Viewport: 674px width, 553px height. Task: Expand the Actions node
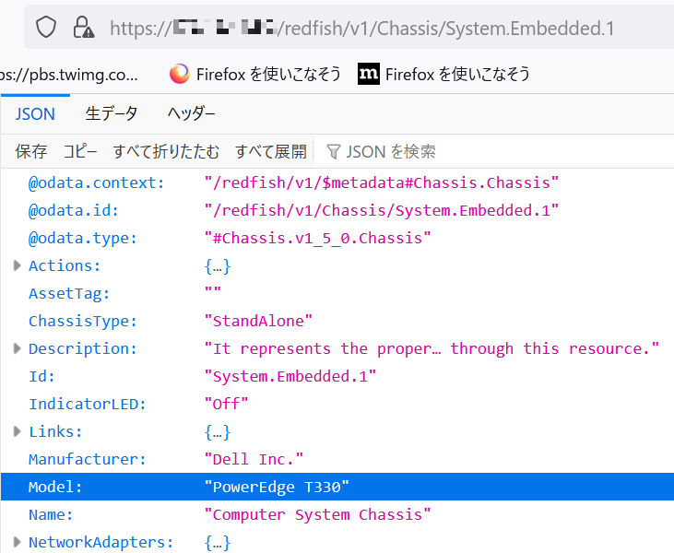[x=17, y=266]
